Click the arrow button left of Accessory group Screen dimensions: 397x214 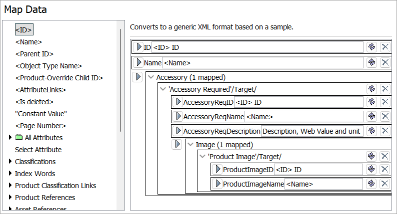click(x=138, y=77)
